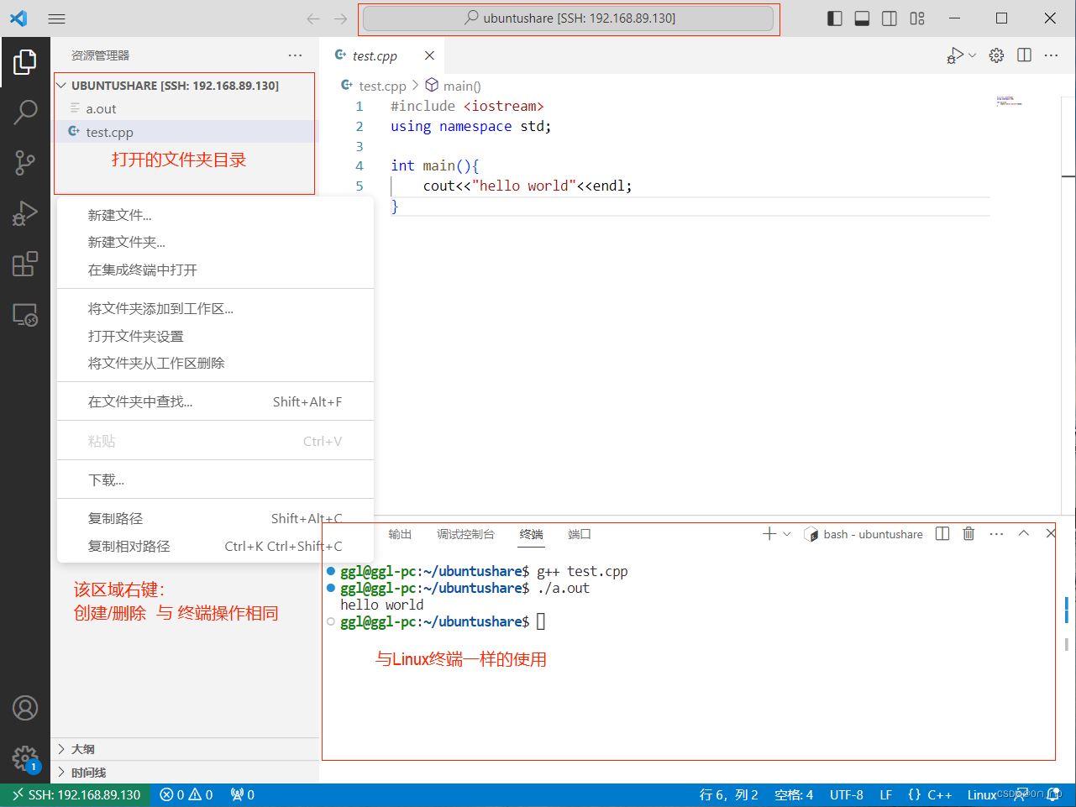Open terminal panel ellipsis menu
The height and width of the screenshot is (807, 1076).
pos(996,534)
